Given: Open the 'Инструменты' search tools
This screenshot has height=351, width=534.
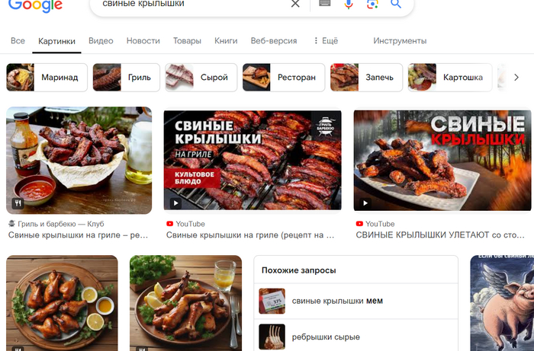Looking at the screenshot, I should (400, 41).
